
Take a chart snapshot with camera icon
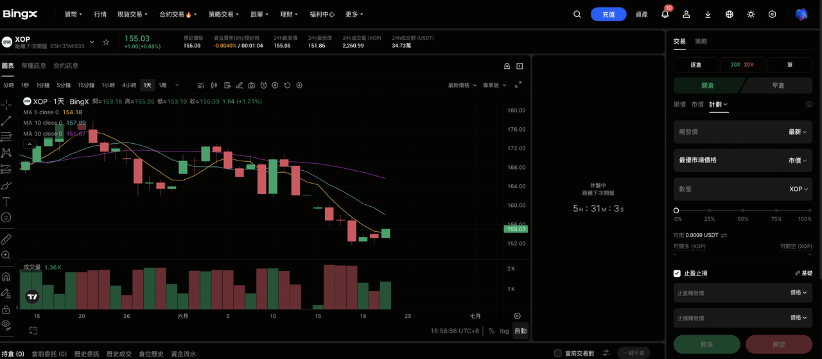[x=251, y=85]
